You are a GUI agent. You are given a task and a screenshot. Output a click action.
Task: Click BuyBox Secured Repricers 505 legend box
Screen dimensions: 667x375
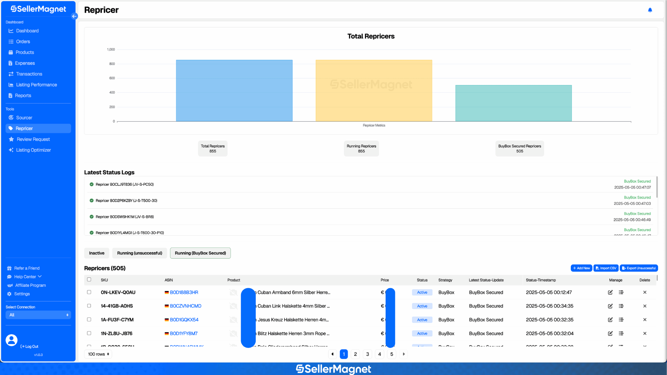520,149
